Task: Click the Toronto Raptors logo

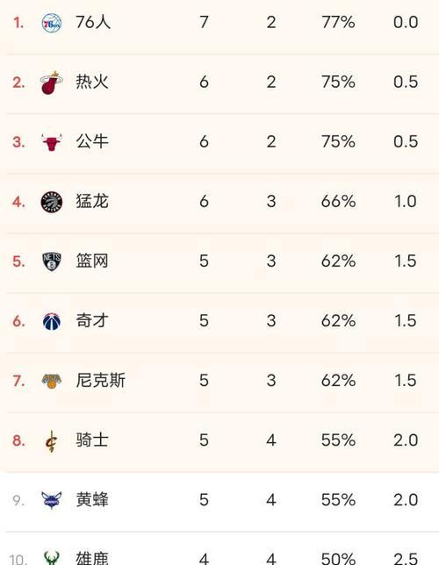Action: click(52, 202)
